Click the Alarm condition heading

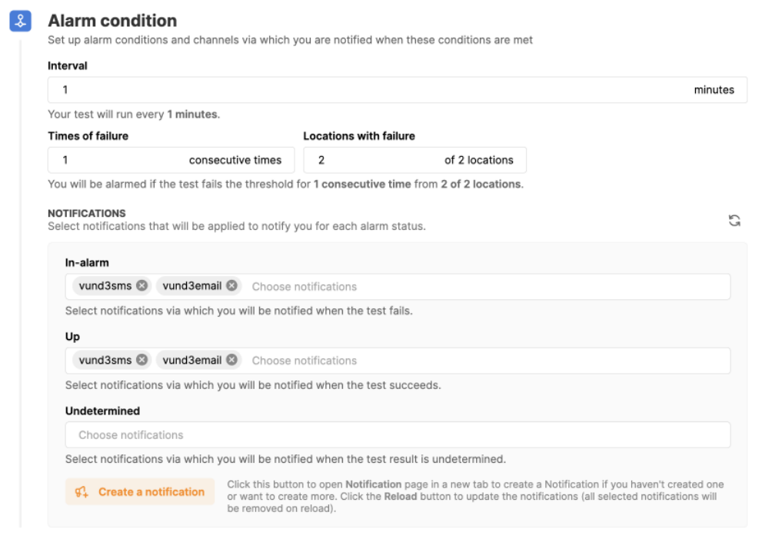click(112, 21)
